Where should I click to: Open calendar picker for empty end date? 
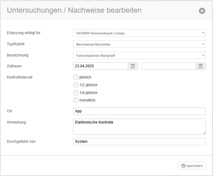click(201, 66)
